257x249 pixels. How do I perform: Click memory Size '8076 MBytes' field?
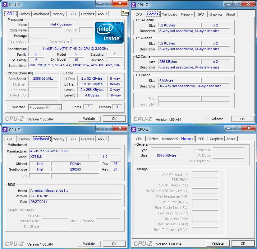[167, 155]
